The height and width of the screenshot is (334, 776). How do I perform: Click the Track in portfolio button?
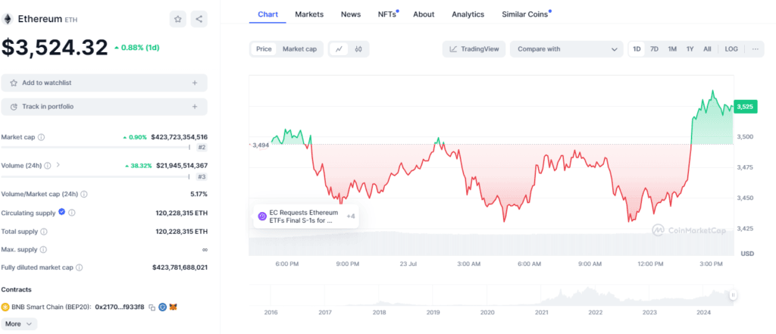point(105,106)
